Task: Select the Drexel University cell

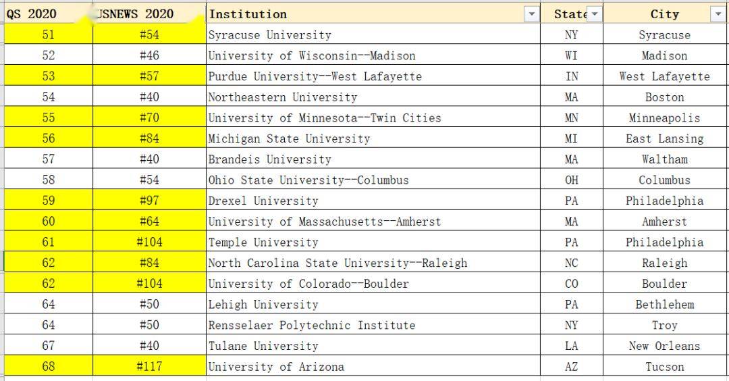Action: coord(263,201)
